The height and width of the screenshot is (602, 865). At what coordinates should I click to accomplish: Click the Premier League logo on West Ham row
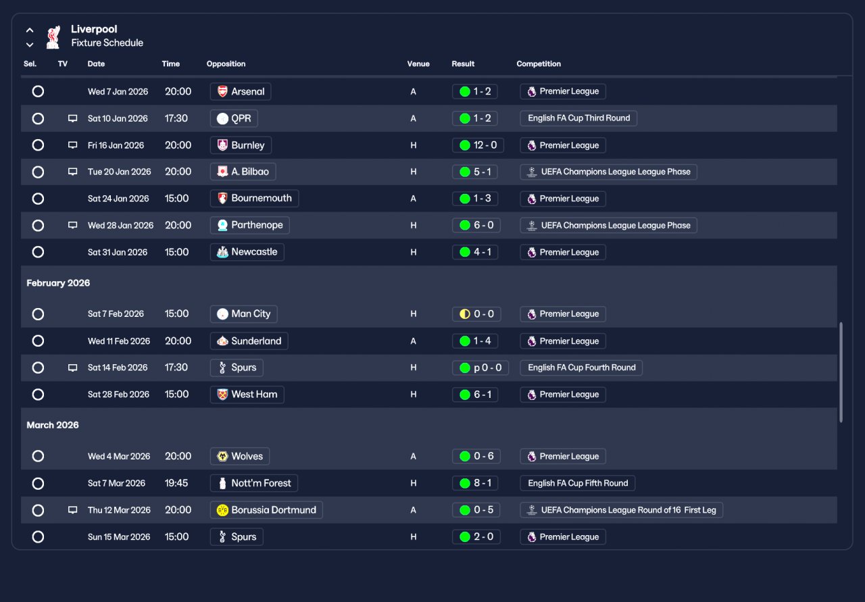532,395
